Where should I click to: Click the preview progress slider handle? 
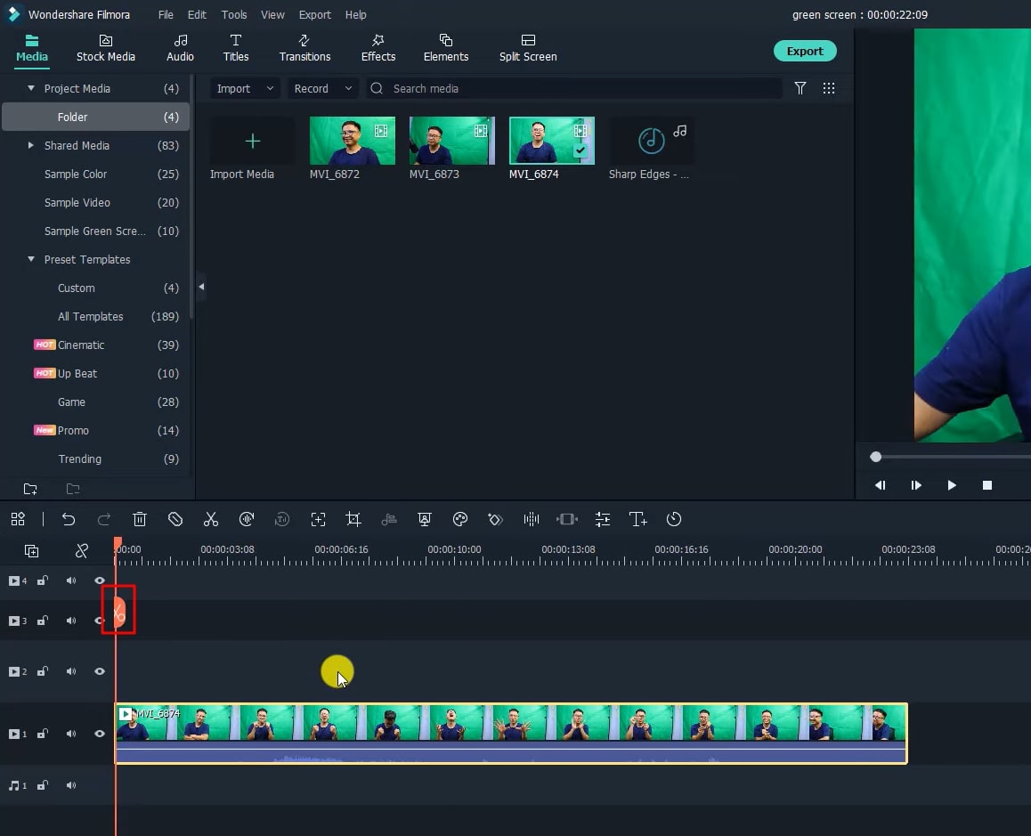pyautogui.click(x=875, y=457)
